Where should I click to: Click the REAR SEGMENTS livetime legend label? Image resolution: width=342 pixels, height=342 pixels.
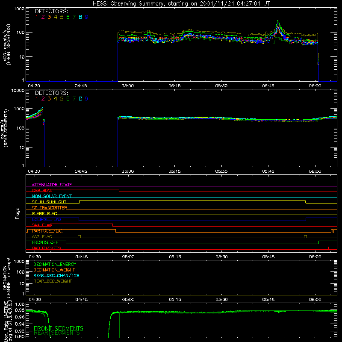57,333
